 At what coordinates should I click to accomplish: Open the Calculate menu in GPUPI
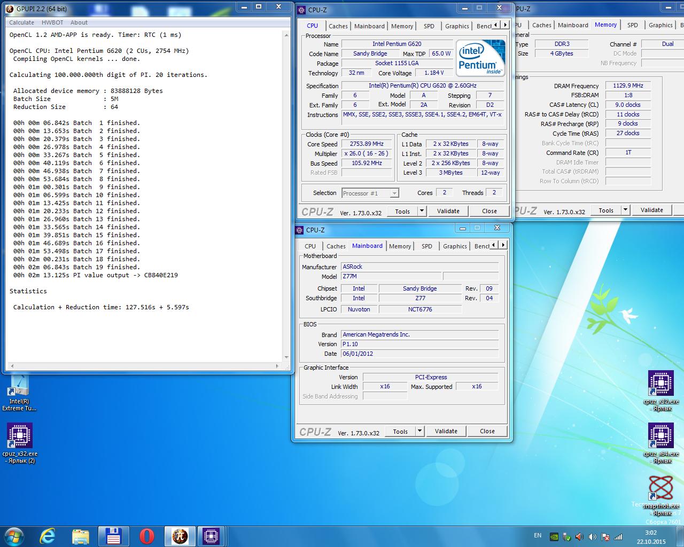tap(21, 22)
